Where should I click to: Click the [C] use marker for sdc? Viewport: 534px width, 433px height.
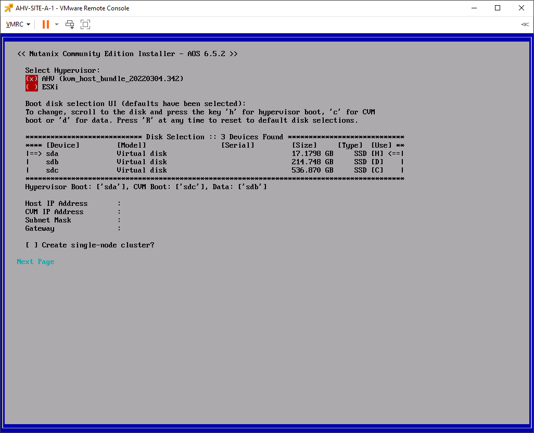point(377,170)
